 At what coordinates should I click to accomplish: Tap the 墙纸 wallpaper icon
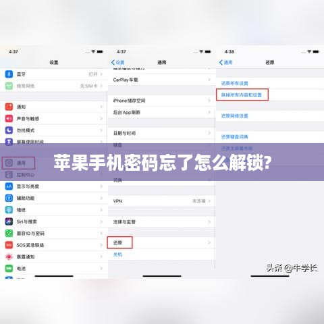[9, 210]
